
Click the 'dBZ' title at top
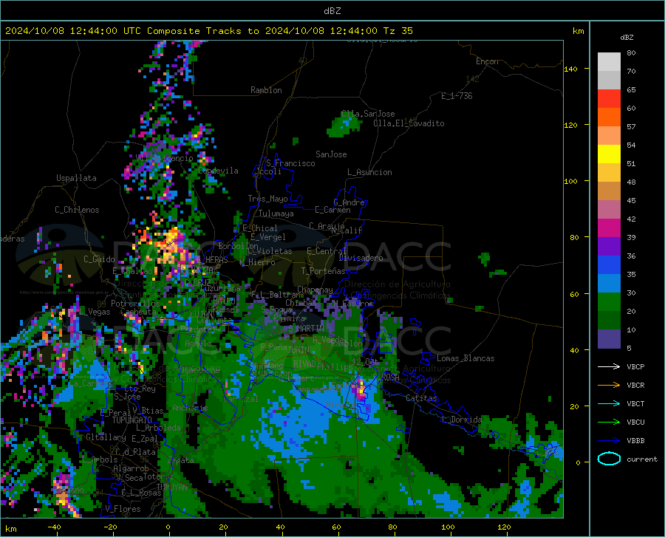tap(332, 11)
